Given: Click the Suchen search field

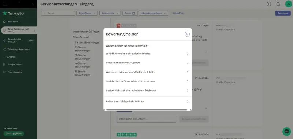Looking at the screenshot, I should pos(58,13).
